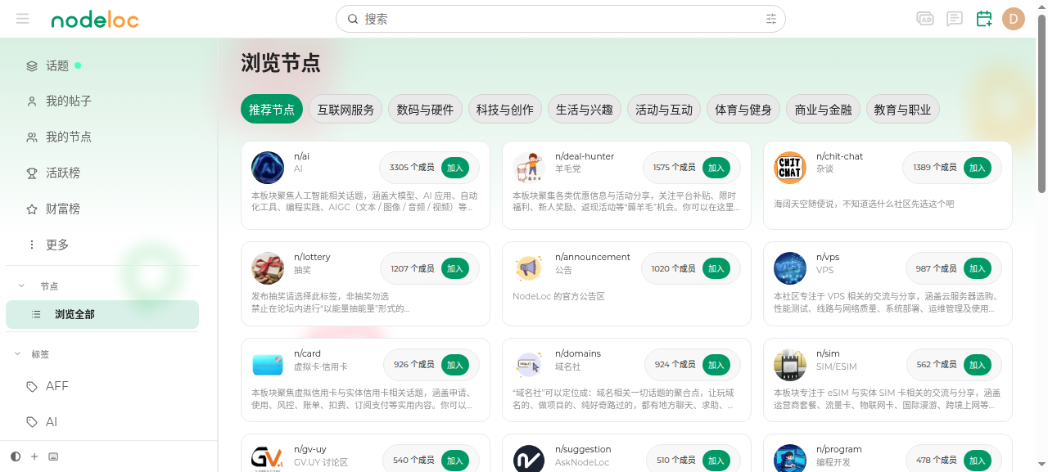Collapse the 标签 sidebar section
This screenshot has width=1048, height=472.
[17, 354]
